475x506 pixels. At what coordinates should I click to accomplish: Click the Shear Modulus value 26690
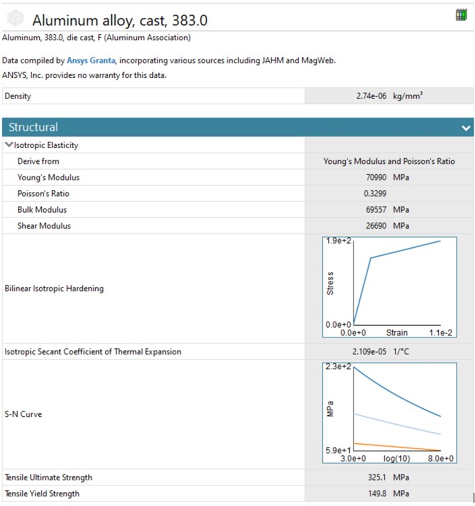pos(376,226)
